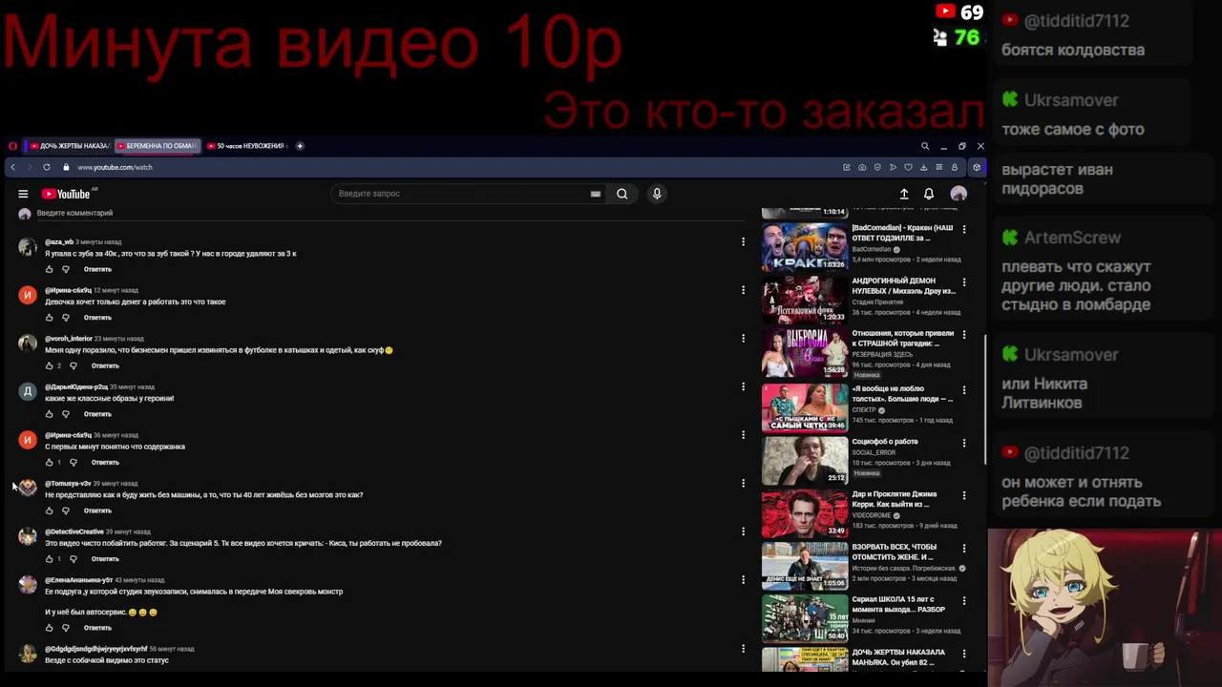Open YouTube notifications bell
This screenshot has width=1222, height=687.
click(x=929, y=194)
